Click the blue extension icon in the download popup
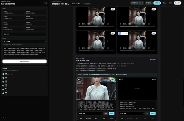The width and height of the screenshot is (184, 121). pos(120,33)
